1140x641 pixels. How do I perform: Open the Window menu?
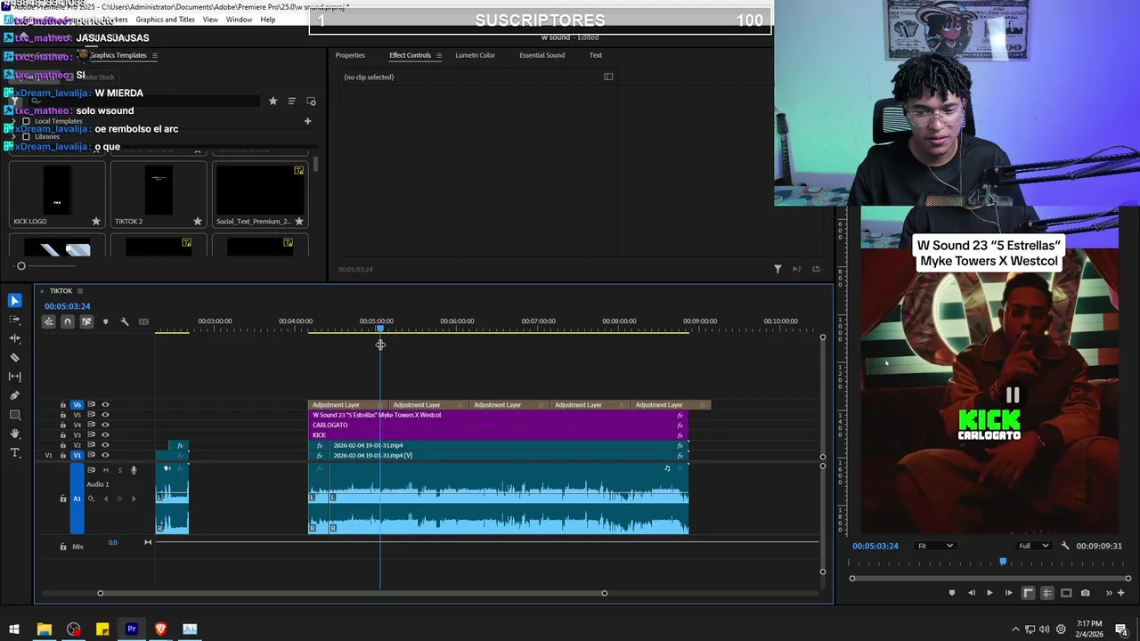click(x=239, y=20)
